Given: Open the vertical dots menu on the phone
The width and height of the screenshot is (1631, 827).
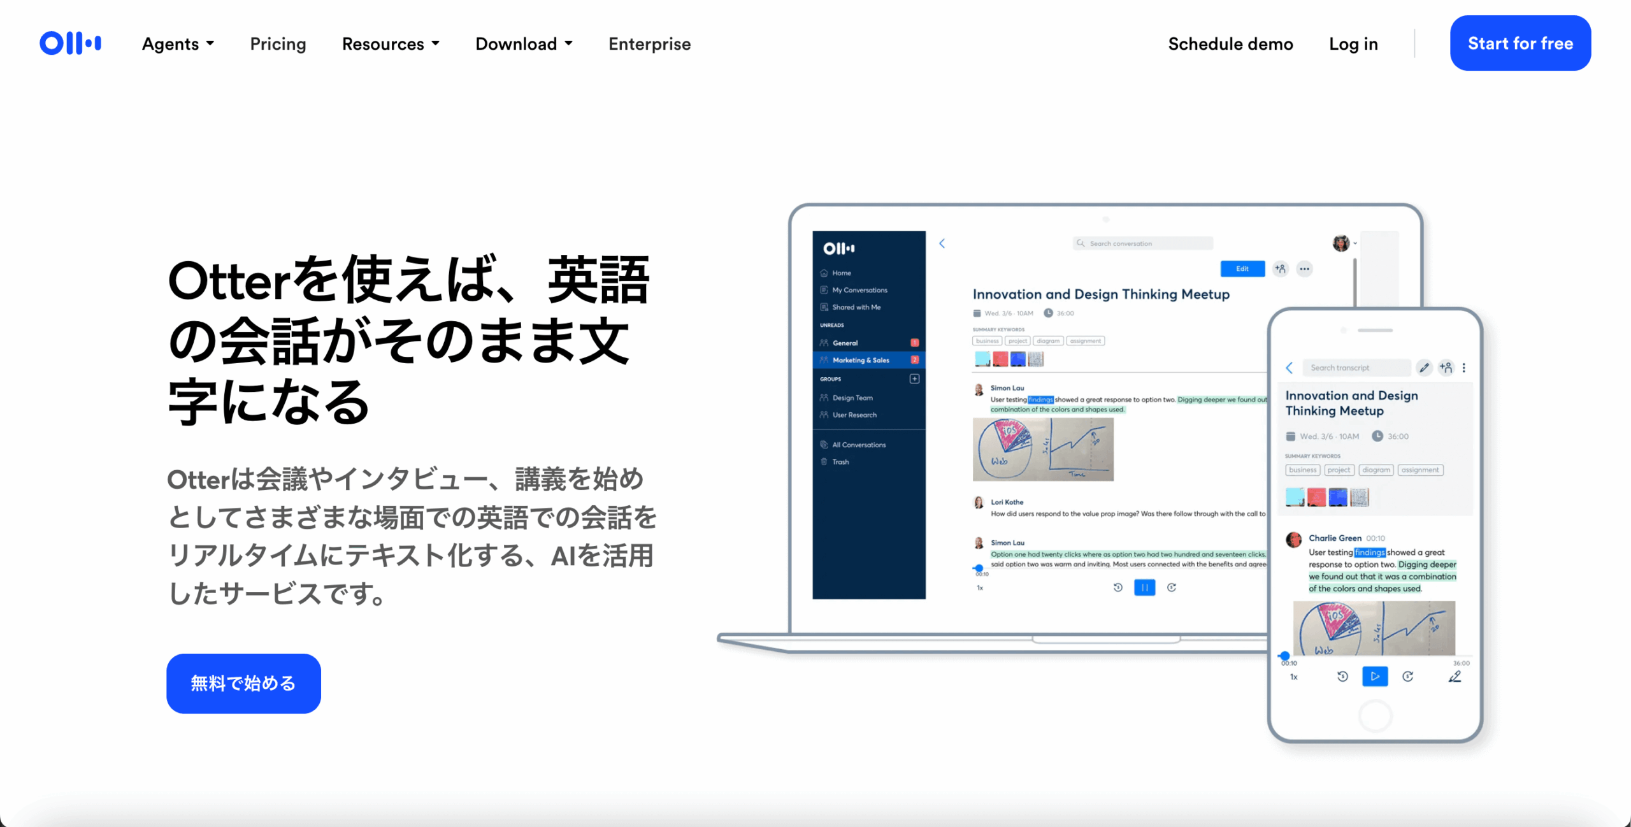Looking at the screenshot, I should 1464,368.
